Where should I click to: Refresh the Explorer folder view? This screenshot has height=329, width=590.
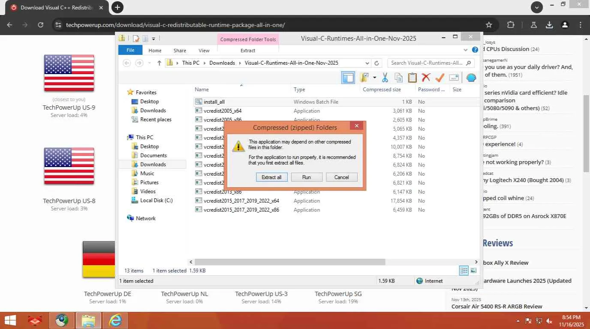(x=377, y=63)
